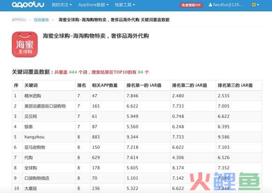Image resolution: width=272 pixels, height=193 pixels.
Task: Click the 排名第二的 iAR值 column header
Action: pyautogui.click(x=189, y=85)
